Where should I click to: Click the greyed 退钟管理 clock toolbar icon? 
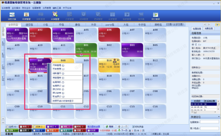point(98,16)
